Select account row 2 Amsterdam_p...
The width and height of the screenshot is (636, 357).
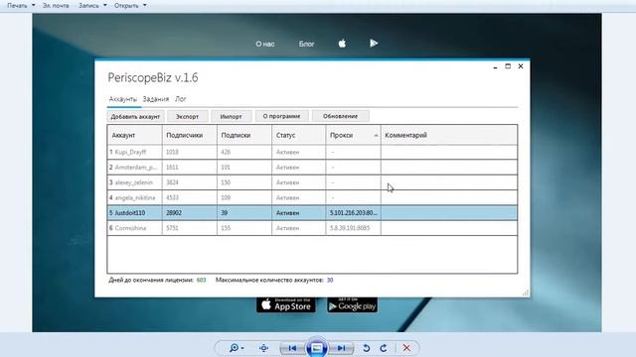click(x=312, y=168)
